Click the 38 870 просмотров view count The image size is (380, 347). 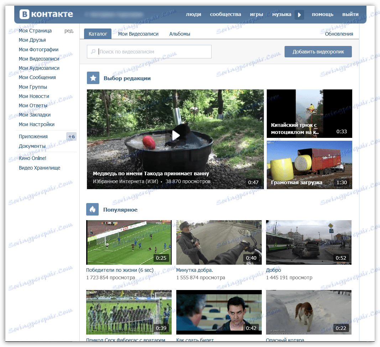click(188, 181)
